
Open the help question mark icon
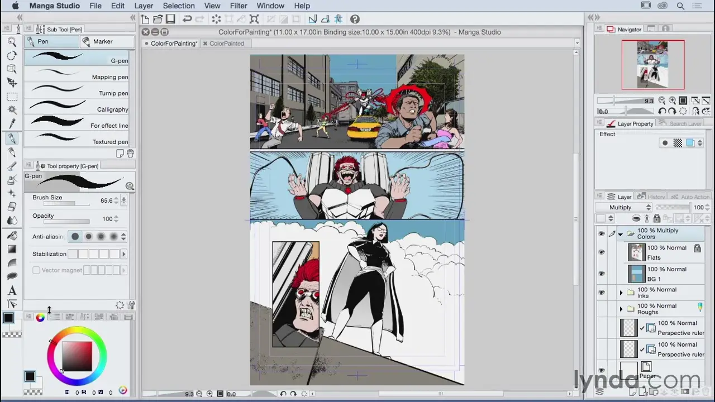(x=355, y=20)
